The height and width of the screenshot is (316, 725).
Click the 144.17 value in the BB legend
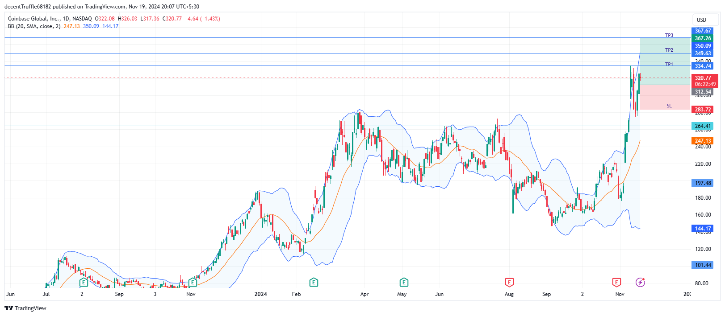click(x=110, y=26)
